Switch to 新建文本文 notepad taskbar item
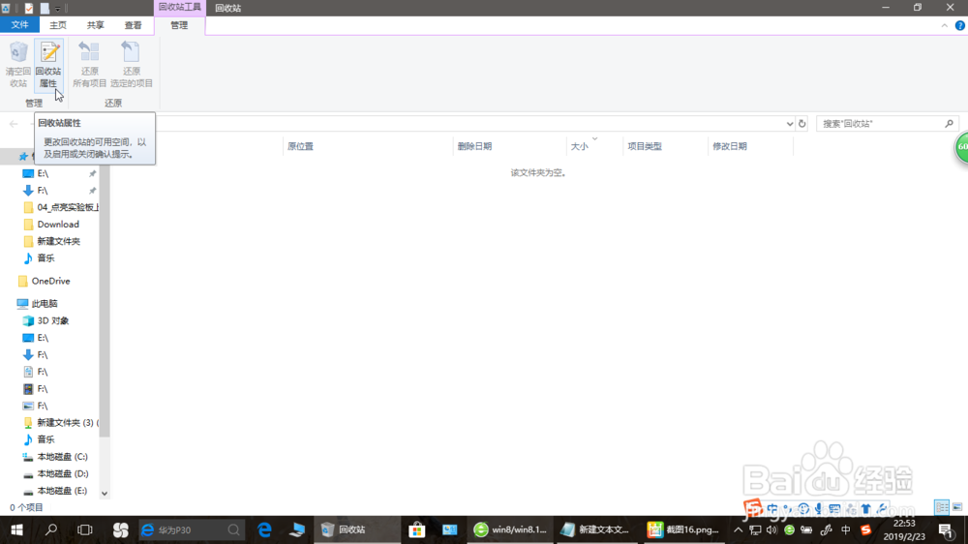The width and height of the screenshot is (968, 544). (595, 529)
